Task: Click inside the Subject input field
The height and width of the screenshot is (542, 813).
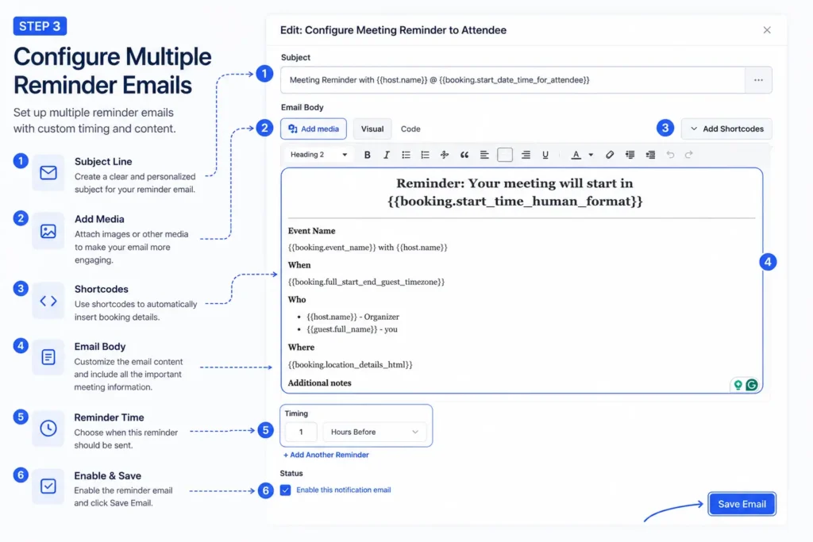Action: [513, 80]
